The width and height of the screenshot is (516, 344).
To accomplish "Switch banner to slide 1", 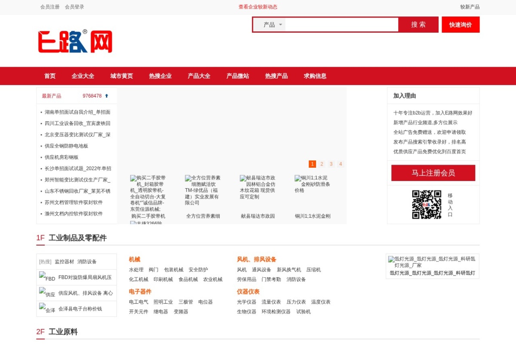I will coord(312,164).
